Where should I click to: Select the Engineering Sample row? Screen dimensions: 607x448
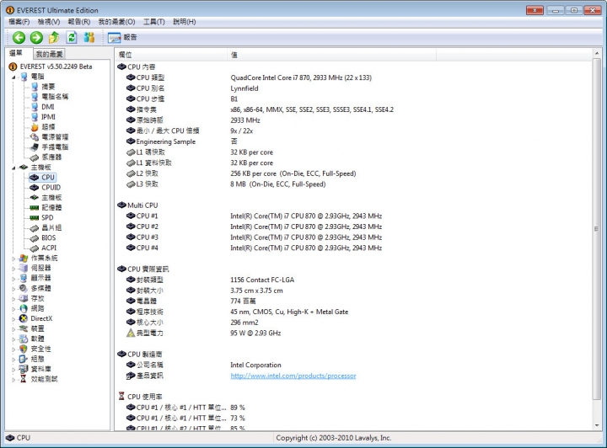pyautogui.click(x=353, y=141)
